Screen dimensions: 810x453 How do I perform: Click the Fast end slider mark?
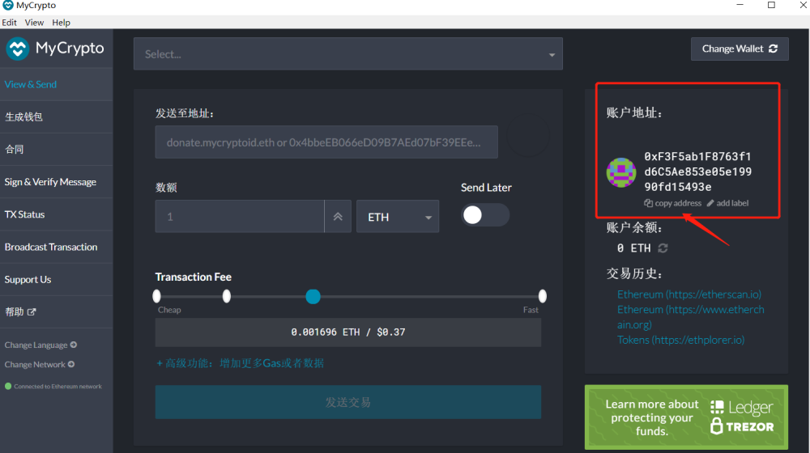542,296
